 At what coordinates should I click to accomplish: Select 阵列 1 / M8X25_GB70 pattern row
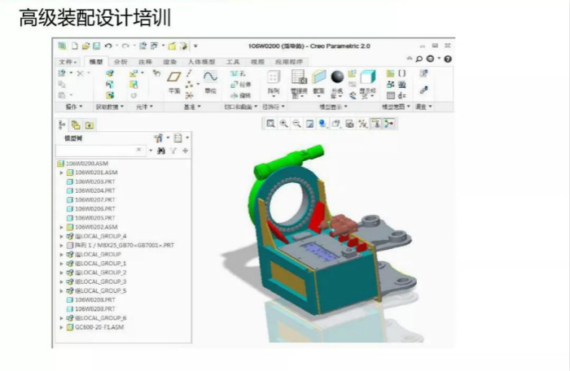[x=121, y=245]
